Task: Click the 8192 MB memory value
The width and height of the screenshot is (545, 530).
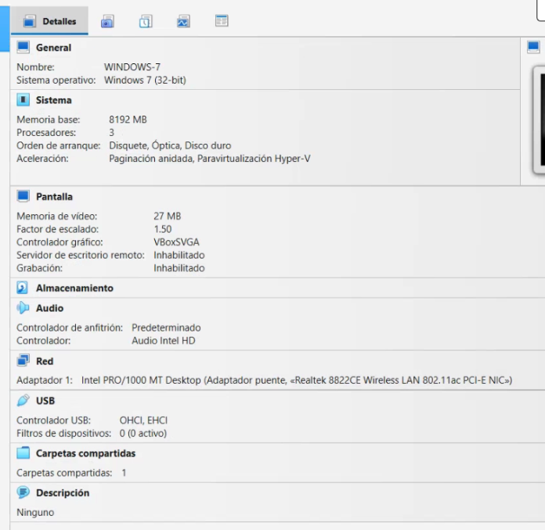Action: [x=128, y=120]
